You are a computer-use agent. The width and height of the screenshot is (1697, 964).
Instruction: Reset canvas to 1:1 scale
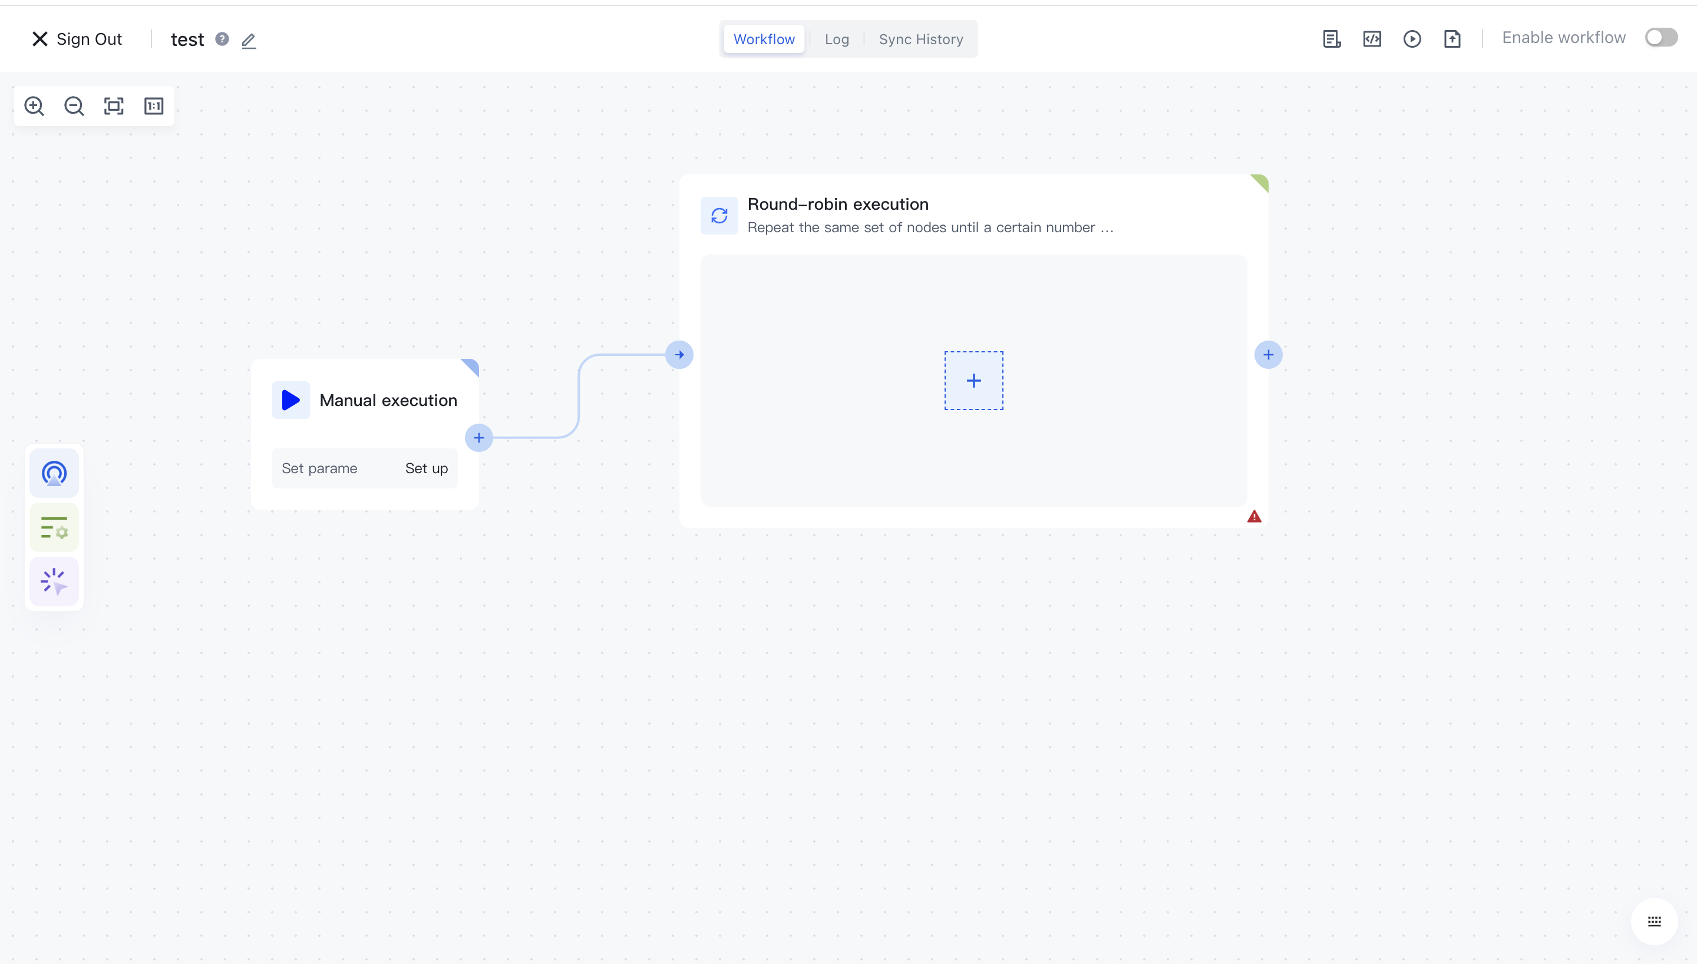click(x=154, y=106)
